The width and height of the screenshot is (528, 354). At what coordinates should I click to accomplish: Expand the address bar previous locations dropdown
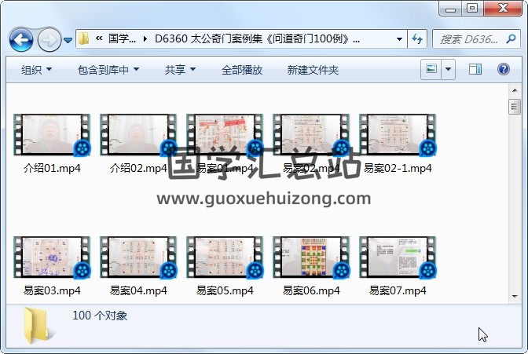pyautogui.click(x=399, y=39)
